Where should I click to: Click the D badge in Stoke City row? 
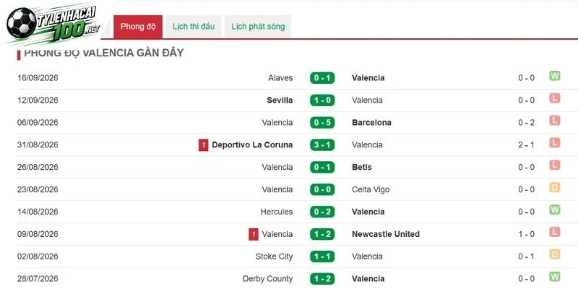coord(554,254)
